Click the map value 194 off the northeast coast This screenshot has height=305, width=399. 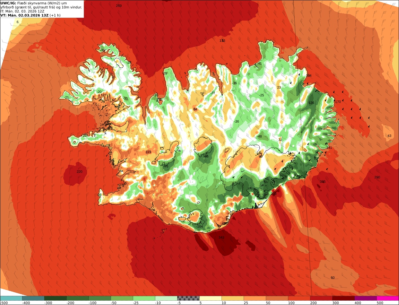(309, 76)
